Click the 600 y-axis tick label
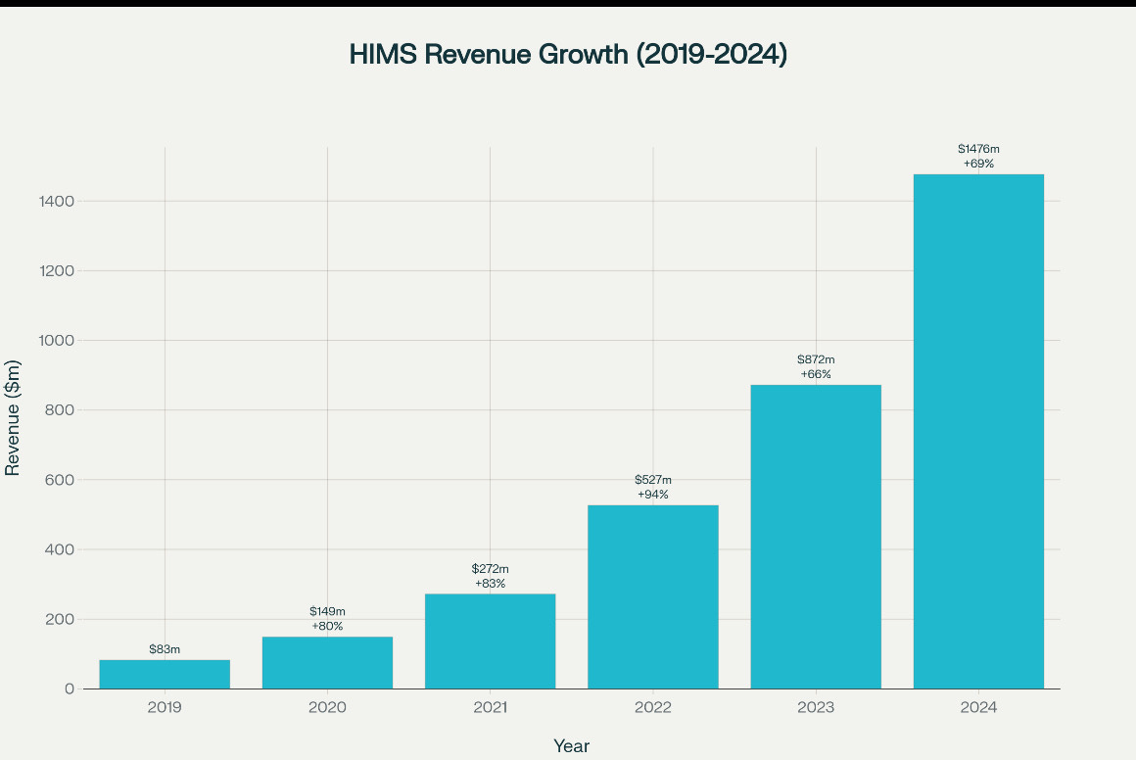 pos(60,480)
